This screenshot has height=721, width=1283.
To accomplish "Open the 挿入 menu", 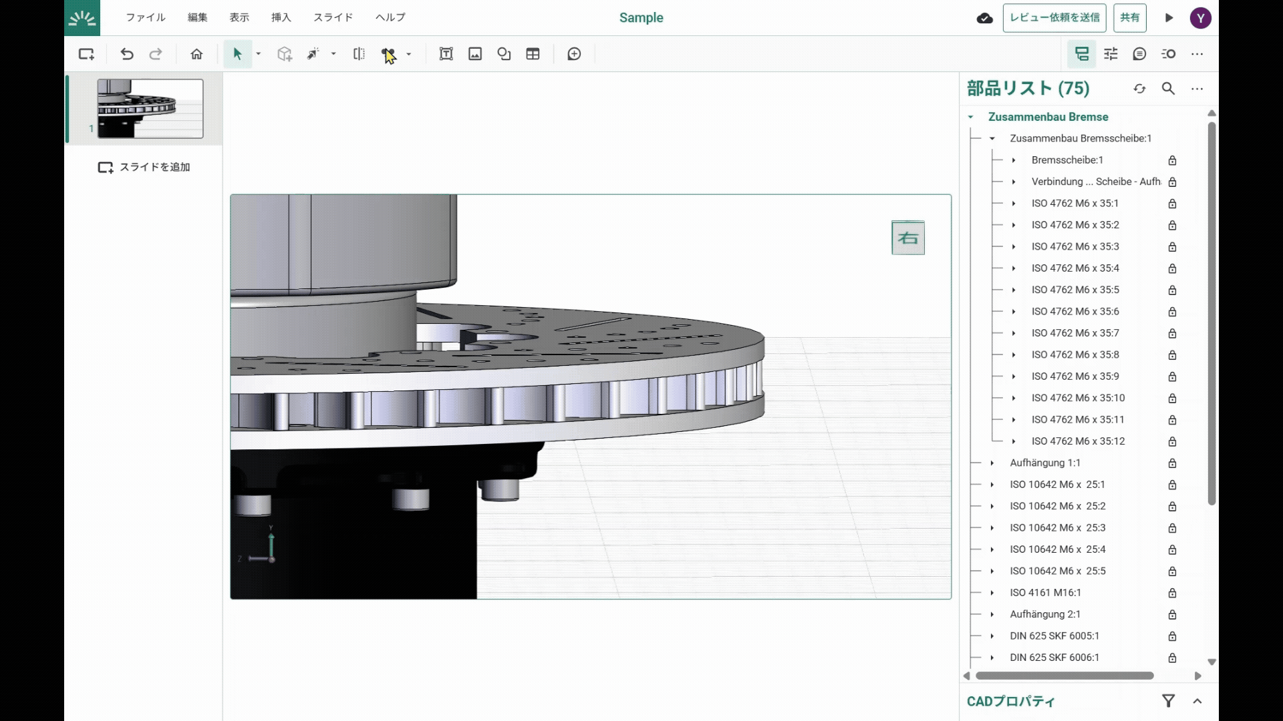I will 281,17.
